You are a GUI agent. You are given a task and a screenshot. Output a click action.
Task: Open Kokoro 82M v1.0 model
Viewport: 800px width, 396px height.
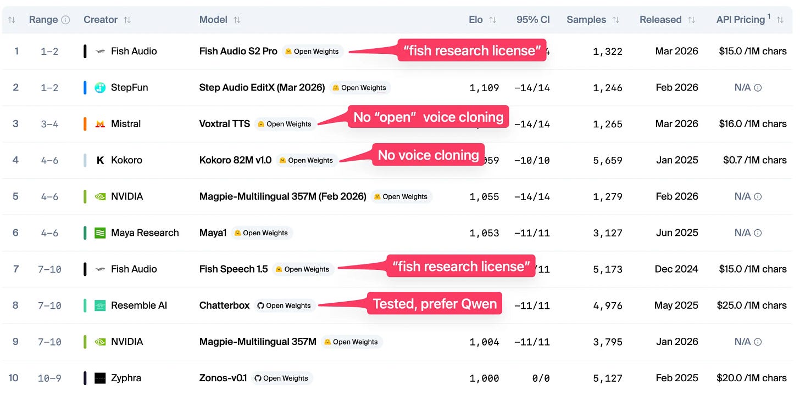click(235, 160)
